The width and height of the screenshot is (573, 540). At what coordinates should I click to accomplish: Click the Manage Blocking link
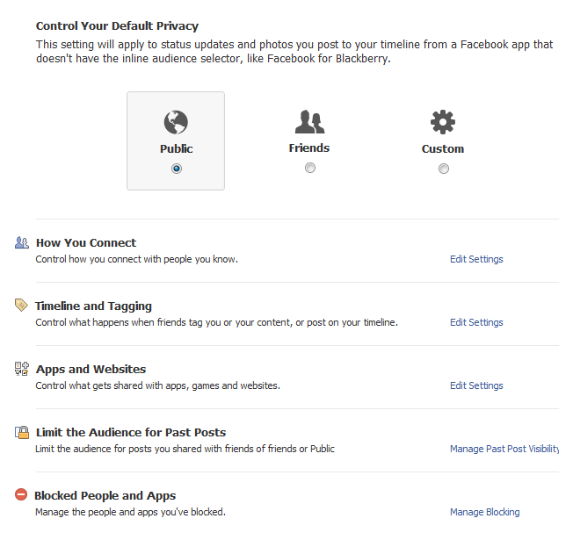[x=484, y=512]
